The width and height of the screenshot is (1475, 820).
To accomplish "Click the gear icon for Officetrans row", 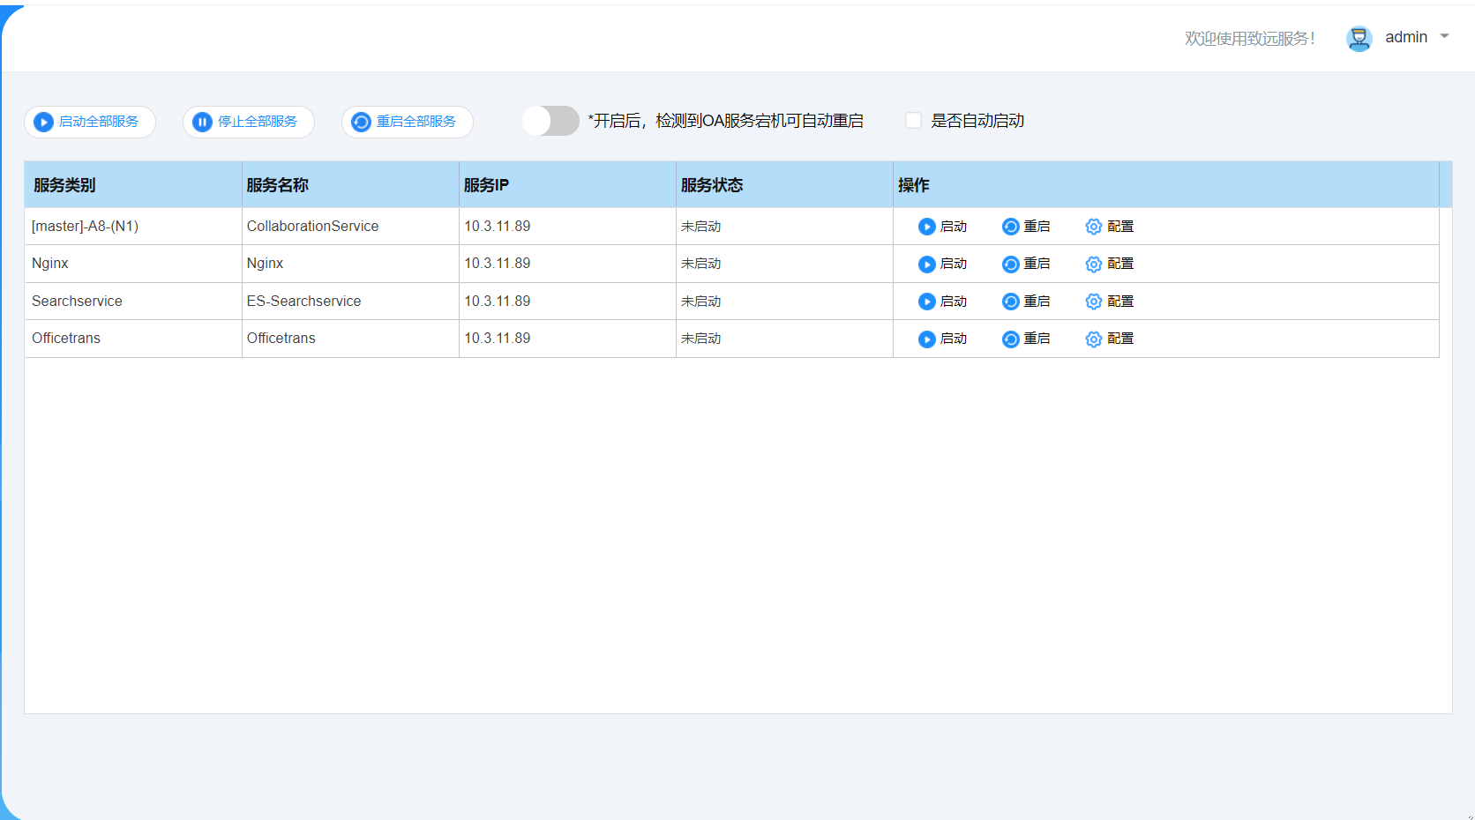I will 1093,339.
